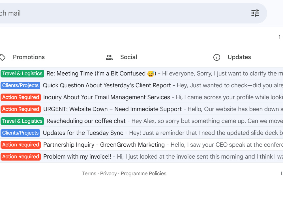This screenshot has width=283, height=212.
Task: Click Clients/Projects label on Client Report email
Action: [x=20, y=85]
